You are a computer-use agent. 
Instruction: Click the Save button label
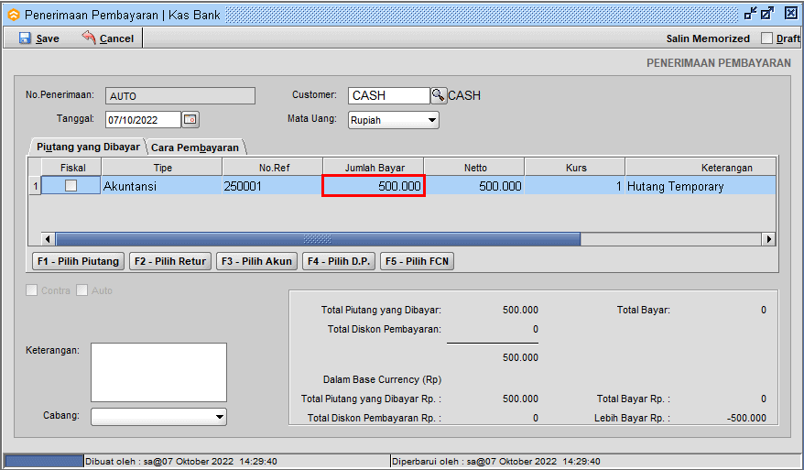tap(48, 38)
